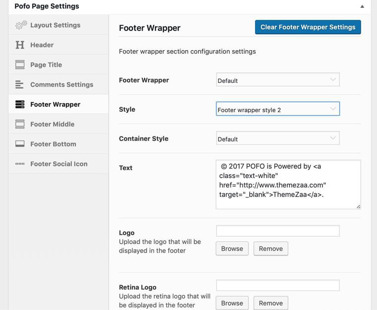Open the Style dropdown
Screen dimensions: 377x310
pos(277,109)
